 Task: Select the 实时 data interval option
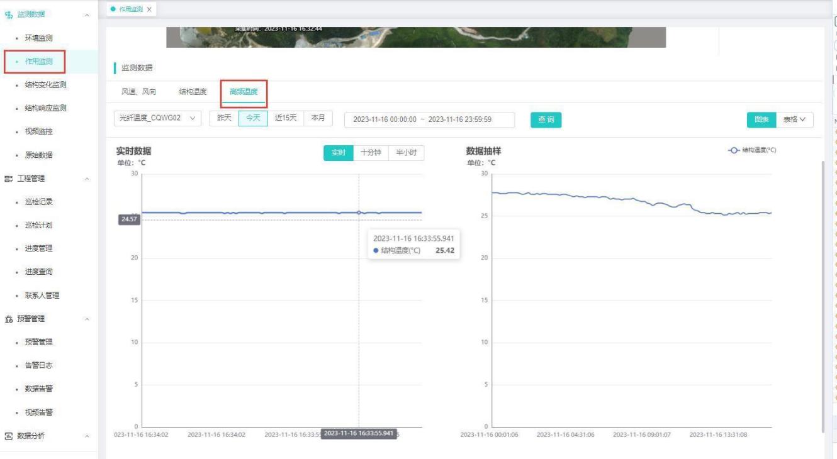(339, 153)
